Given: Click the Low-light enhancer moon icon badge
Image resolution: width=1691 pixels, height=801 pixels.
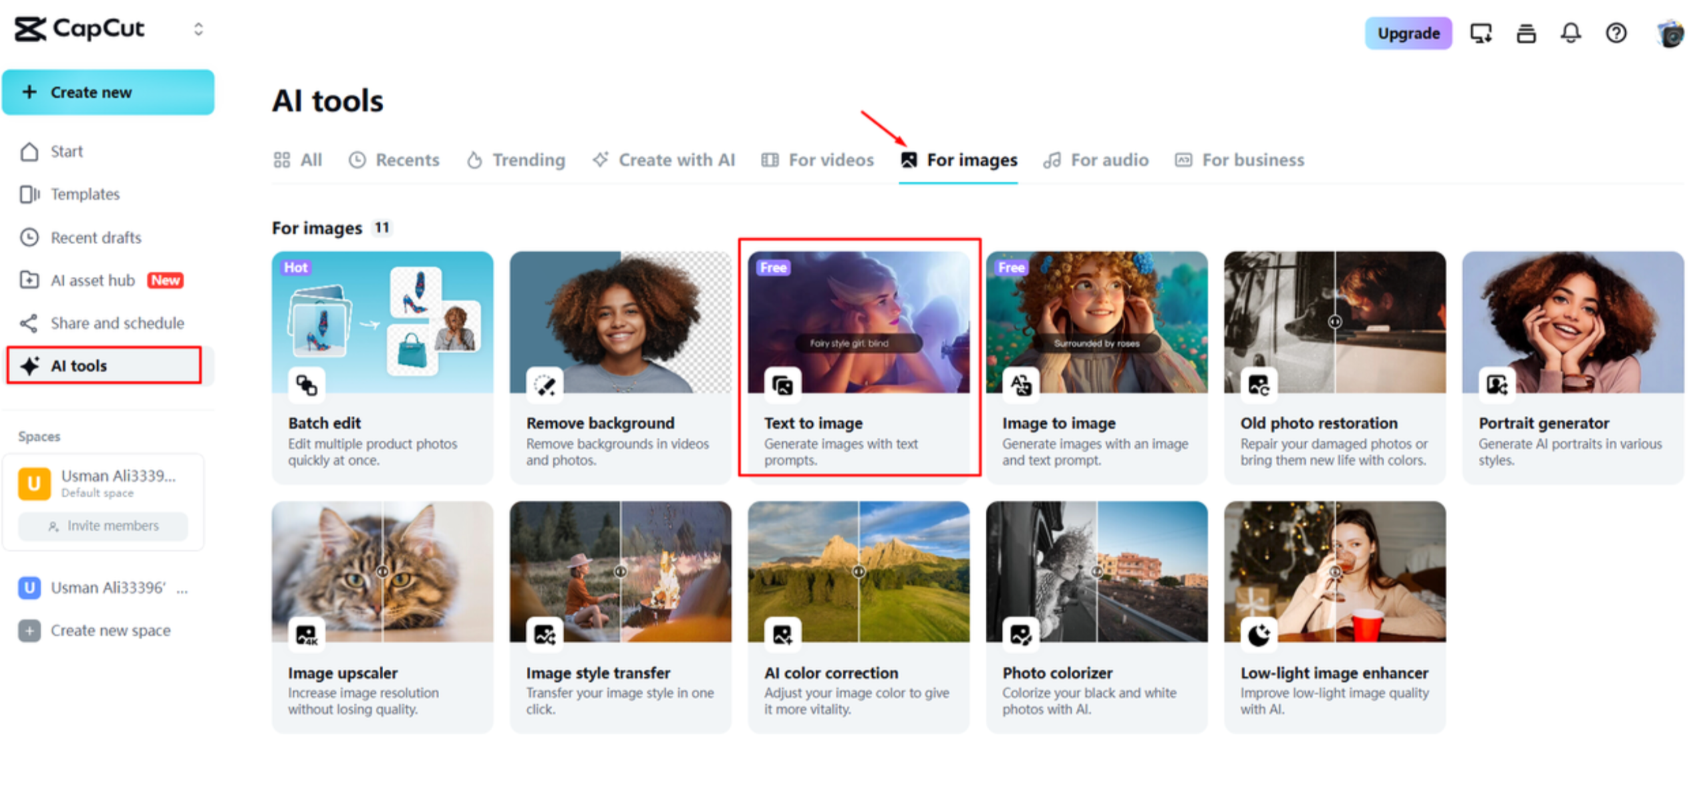Looking at the screenshot, I should click(1259, 635).
